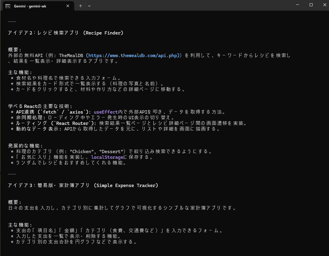329x256 pixels.
Task: Click the purple useEffect keyword
Action: [x=106, y=112]
